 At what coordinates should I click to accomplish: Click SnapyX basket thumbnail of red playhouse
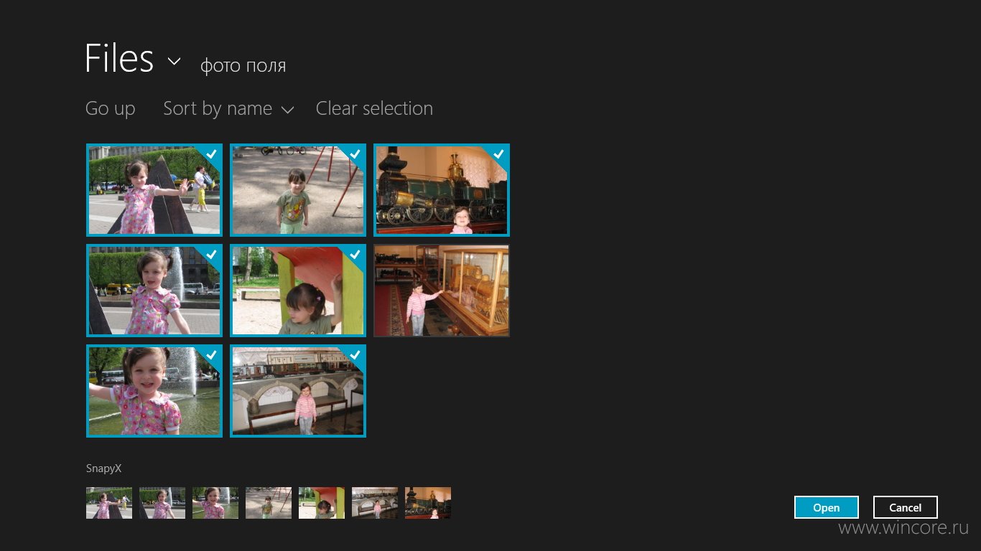[322, 503]
